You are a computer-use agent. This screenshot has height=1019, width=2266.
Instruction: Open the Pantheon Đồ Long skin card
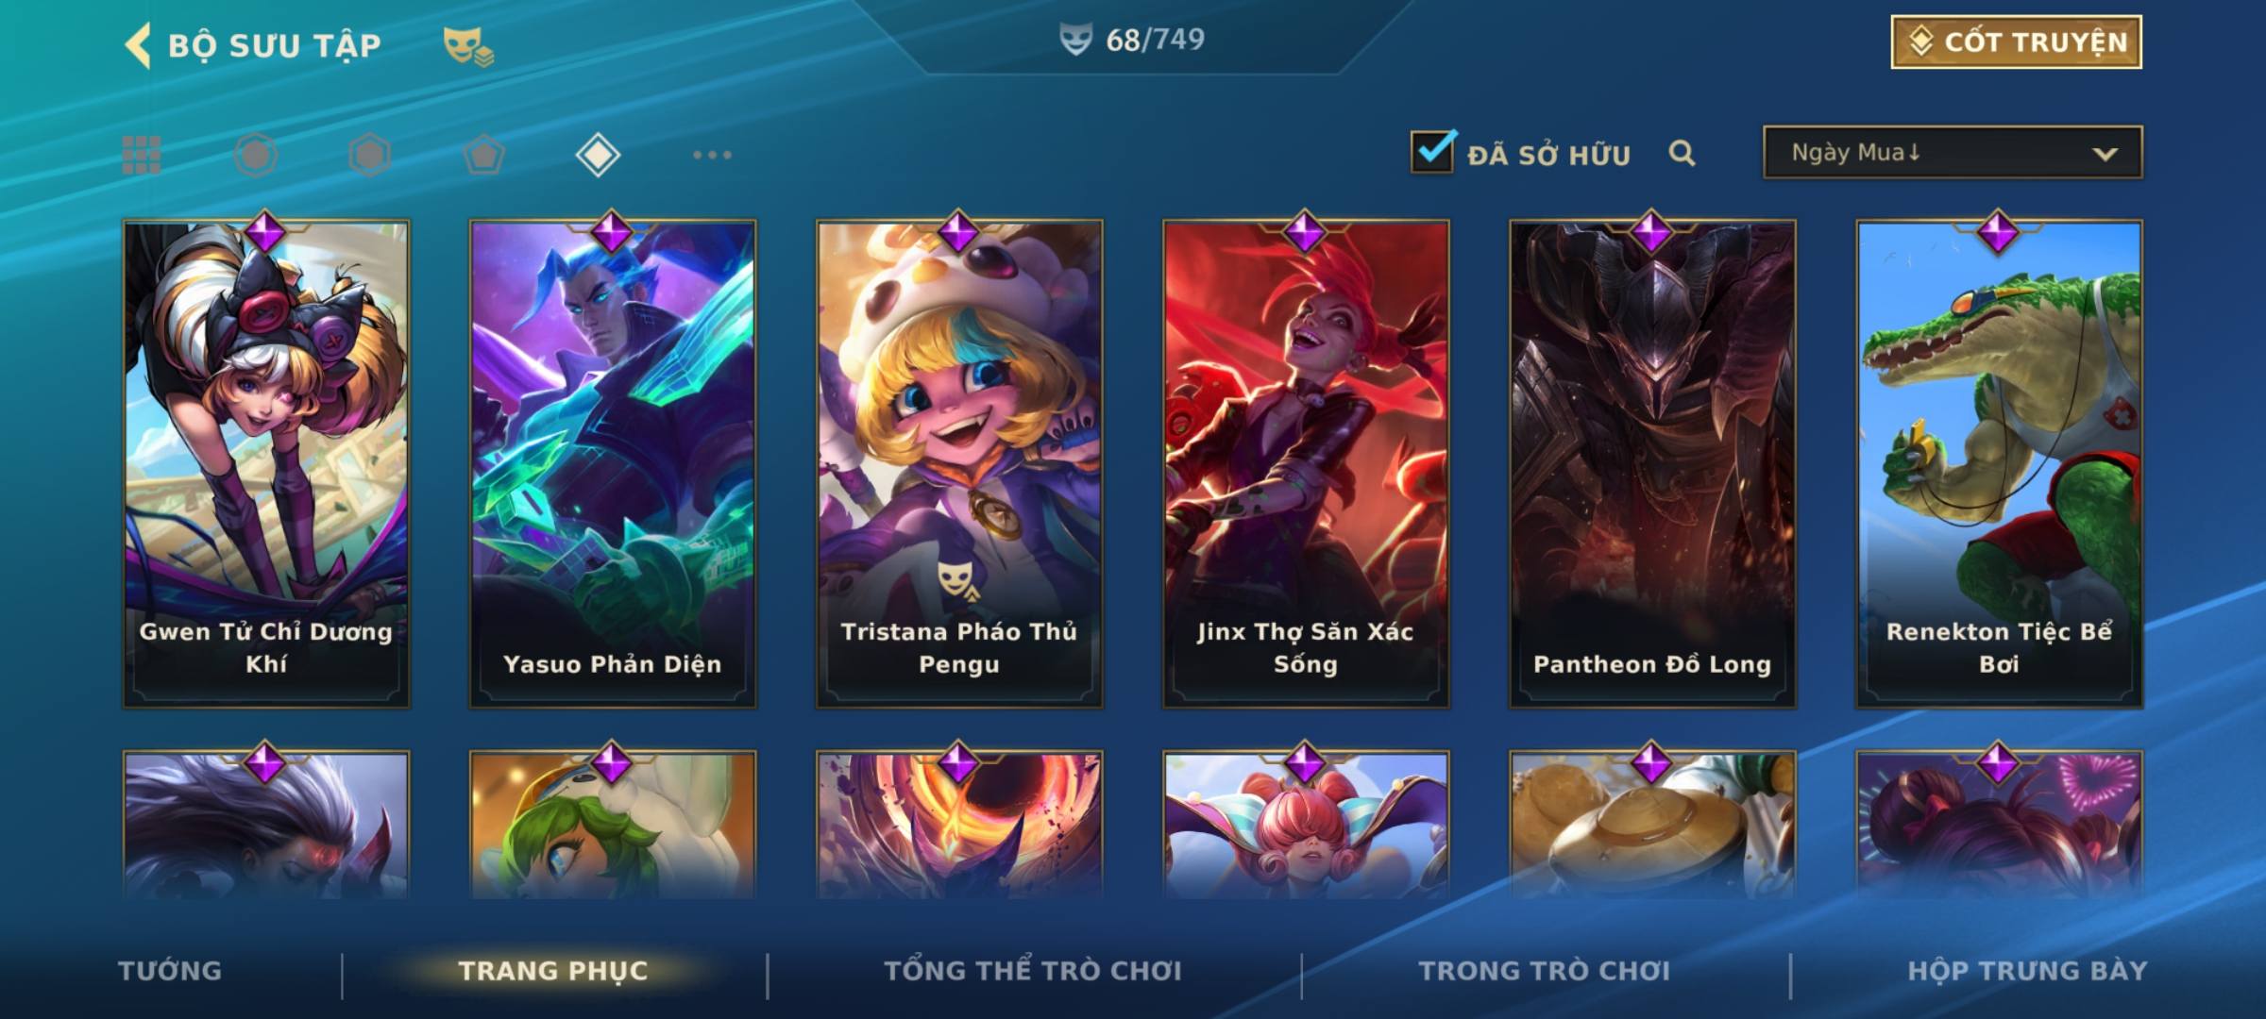click(x=1652, y=464)
